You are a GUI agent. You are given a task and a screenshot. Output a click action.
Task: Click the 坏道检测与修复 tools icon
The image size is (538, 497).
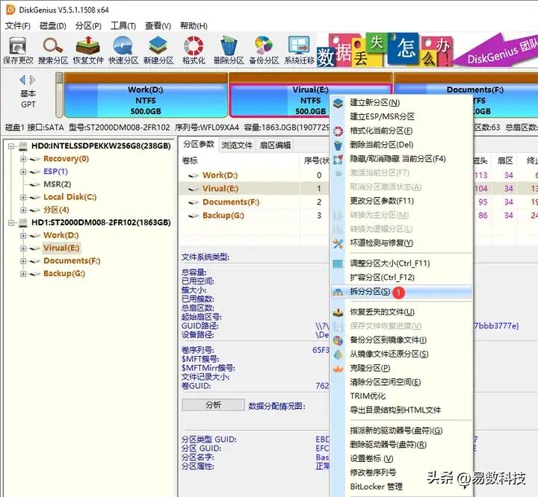point(338,243)
